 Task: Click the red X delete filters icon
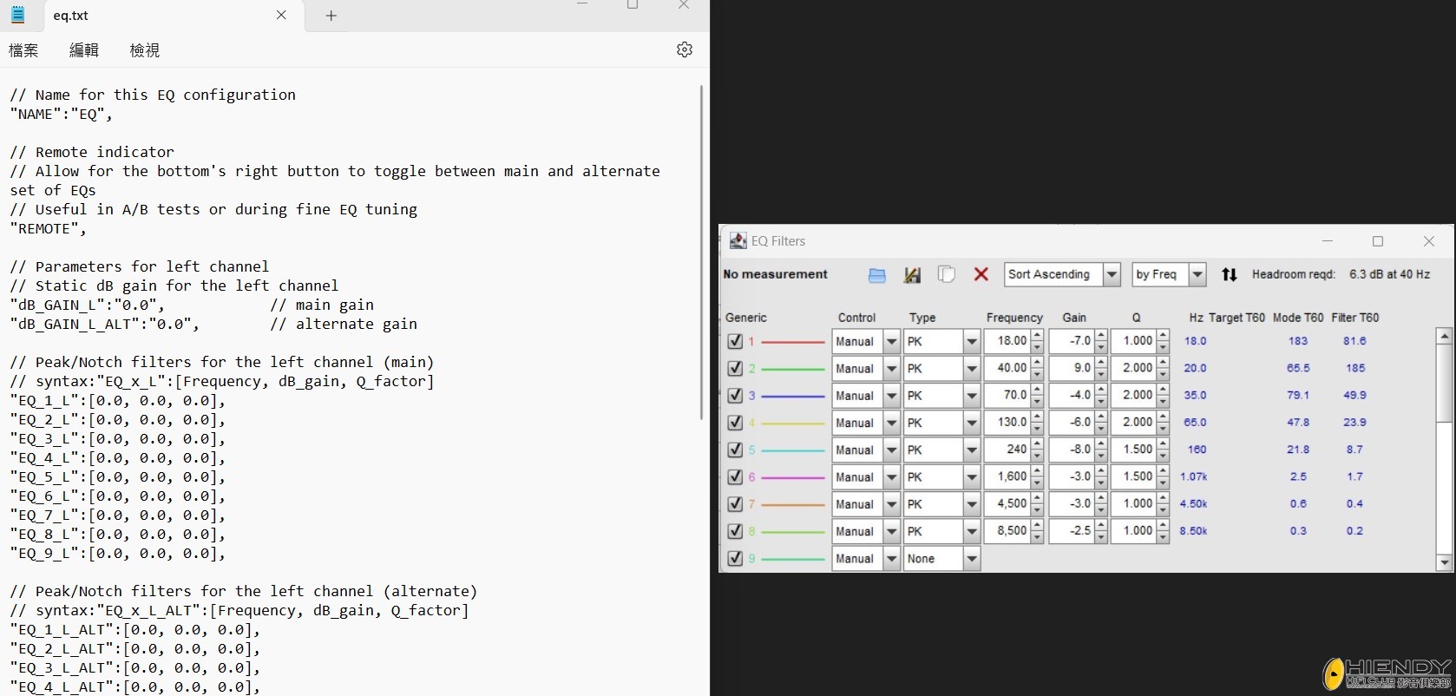pyautogui.click(x=981, y=274)
